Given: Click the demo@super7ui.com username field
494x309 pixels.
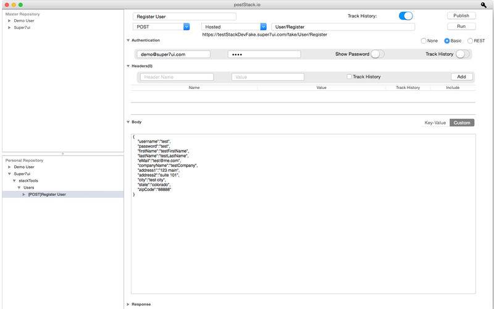Looking at the screenshot, I should [174, 54].
